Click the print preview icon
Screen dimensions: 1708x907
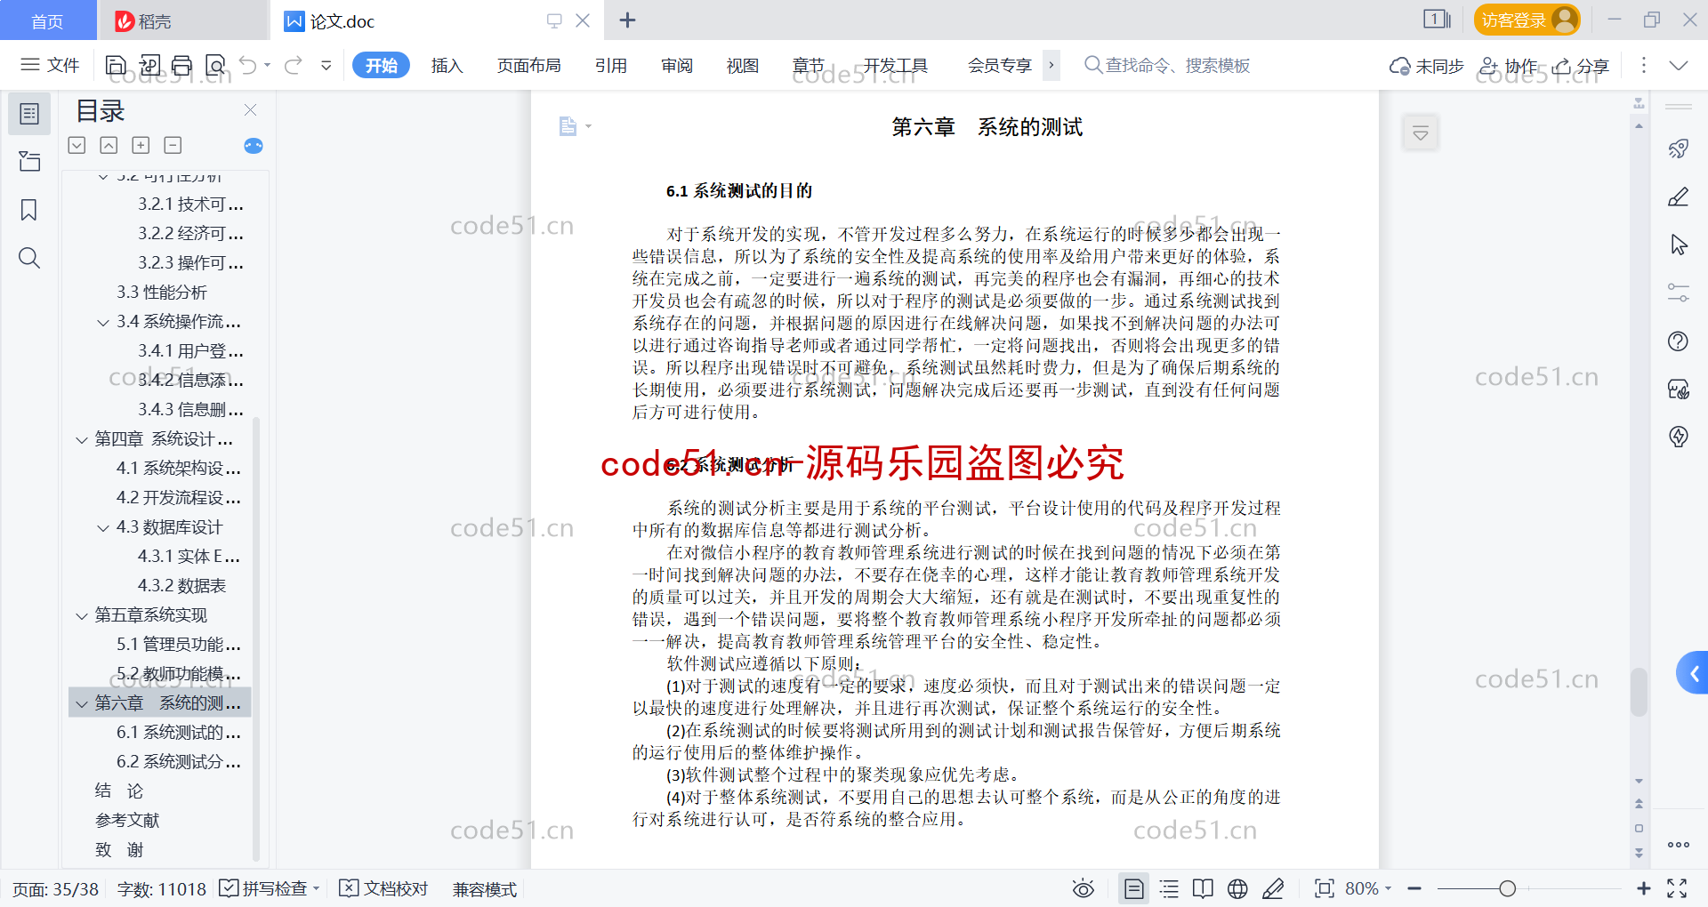[215, 65]
